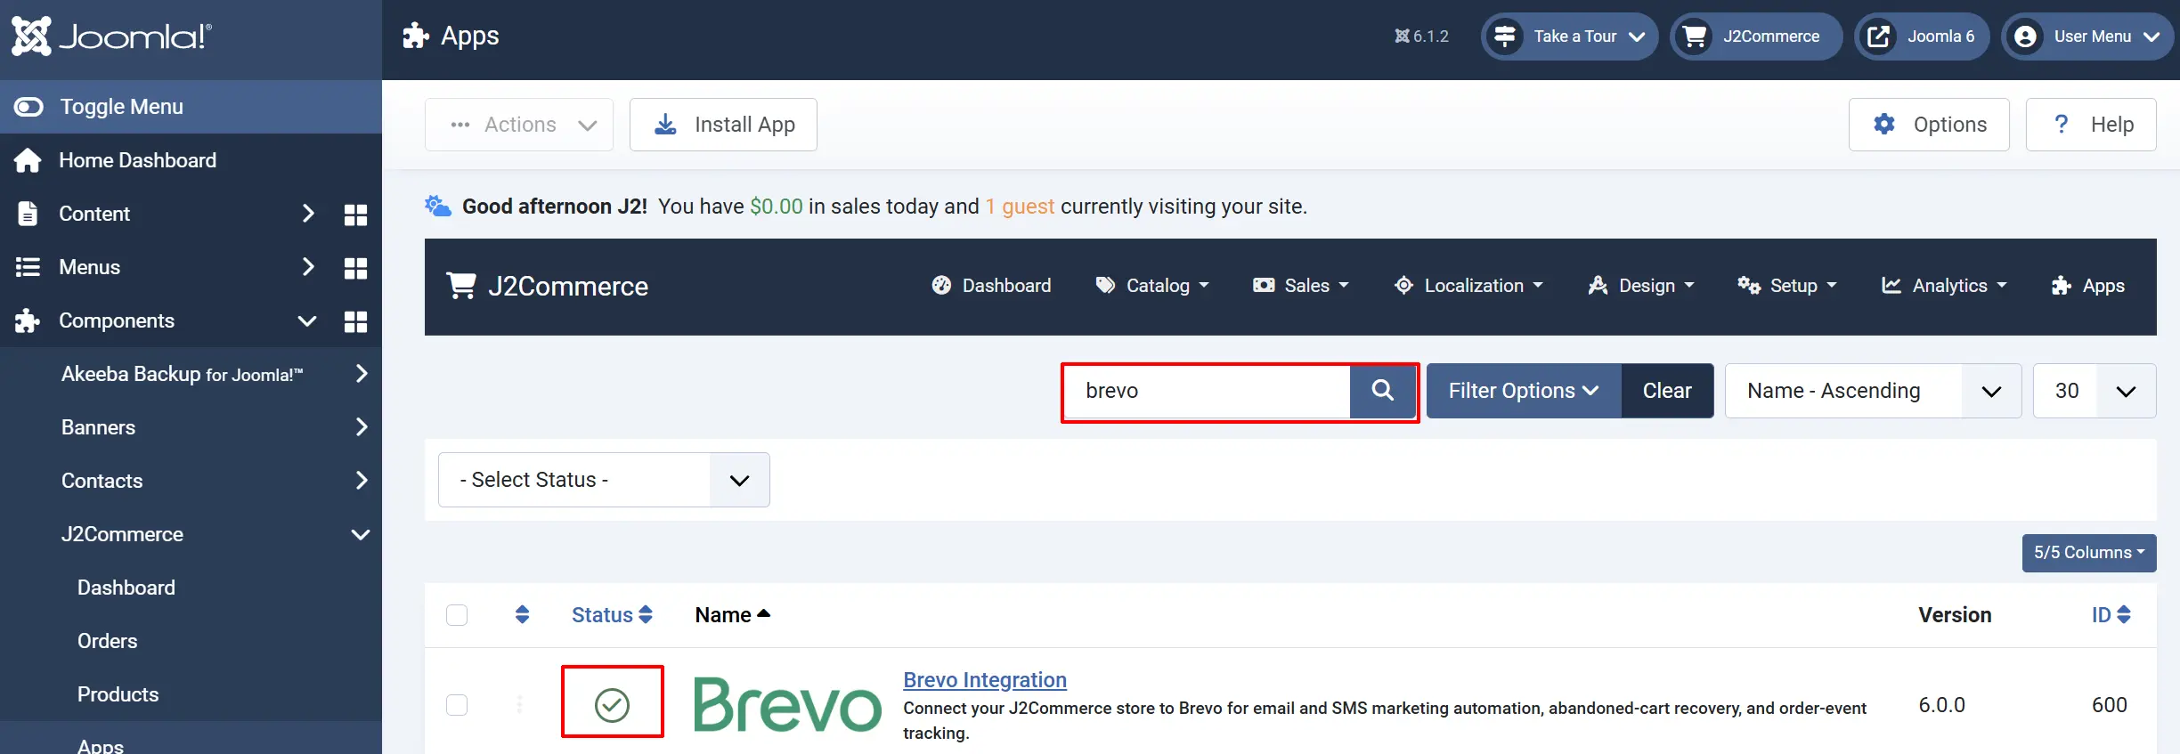The width and height of the screenshot is (2180, 754).
Task: Click the 1 guest visitor link
Action: coord(1020,207)
